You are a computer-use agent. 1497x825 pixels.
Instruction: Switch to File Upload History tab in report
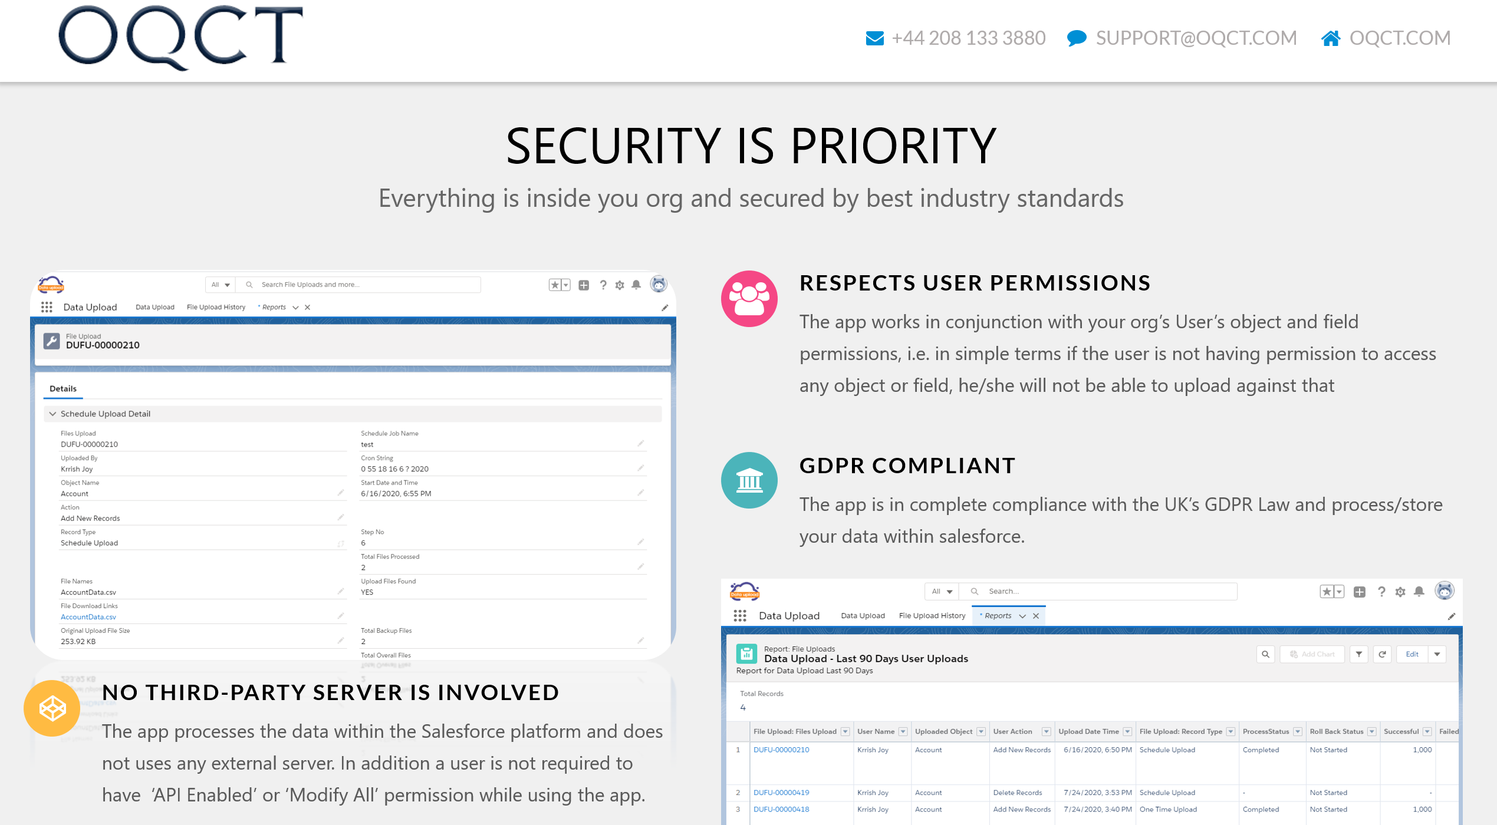point(932,616)
